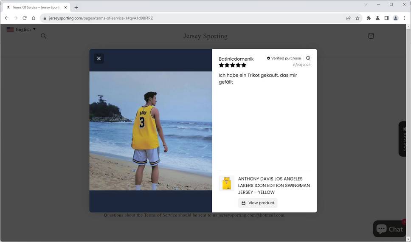Click the scrollbar up arrow
Screen dimensions: 411x242
(x=408, y=26)
